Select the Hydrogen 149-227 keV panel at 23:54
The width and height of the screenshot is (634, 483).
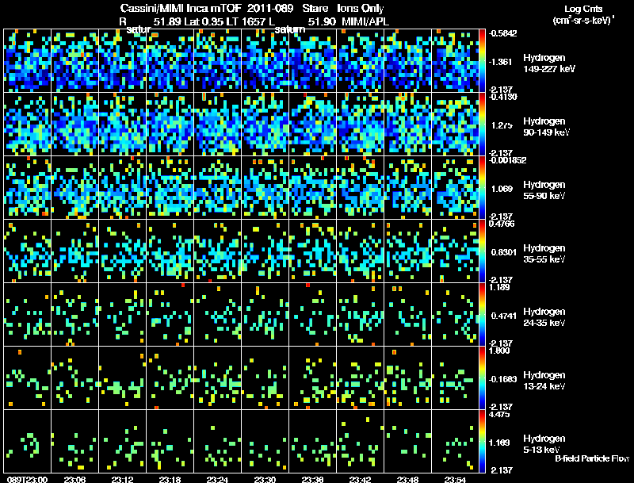coord(455,61)
